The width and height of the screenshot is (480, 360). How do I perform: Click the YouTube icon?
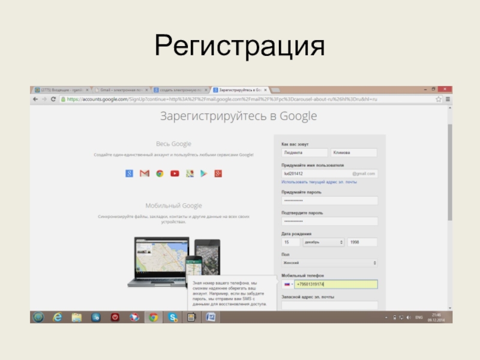[x=175, y=173]
